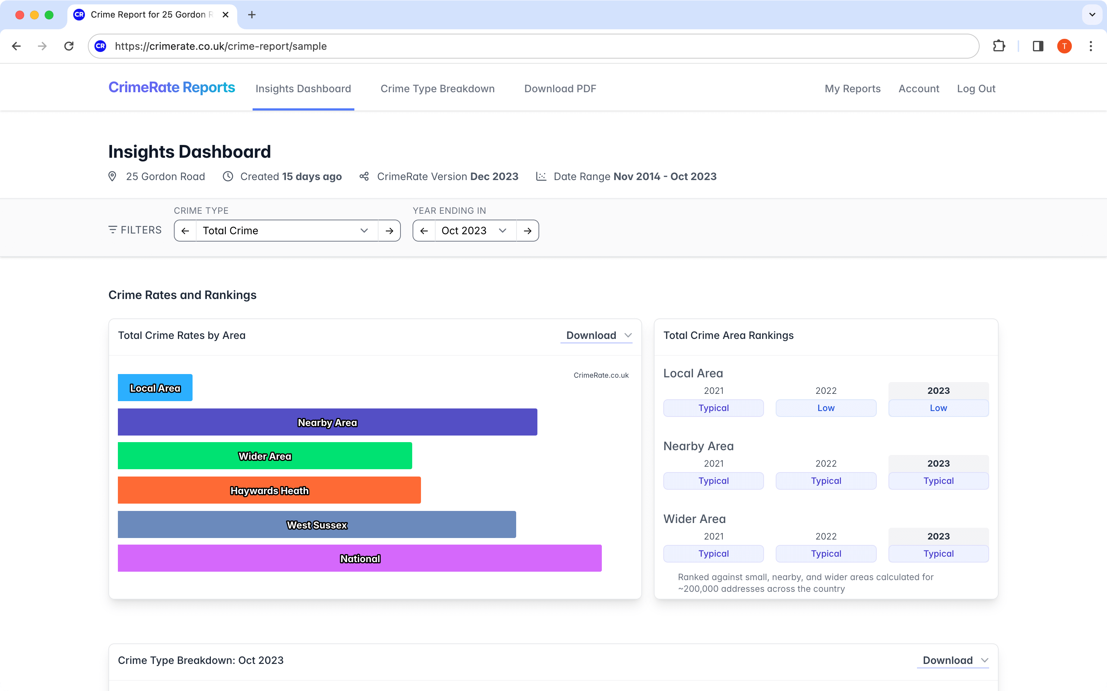Click the browser forward arrow

coord(42,46)
